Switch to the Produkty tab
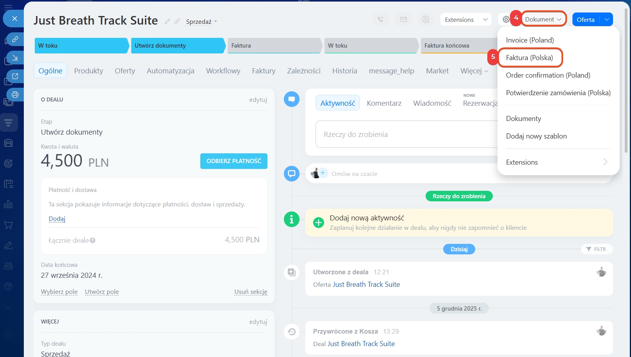 point(89,71)
